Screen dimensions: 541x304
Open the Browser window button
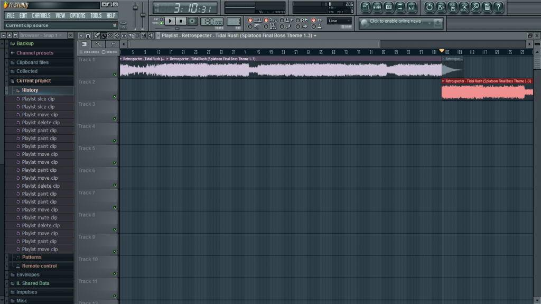tap(400, 7)
